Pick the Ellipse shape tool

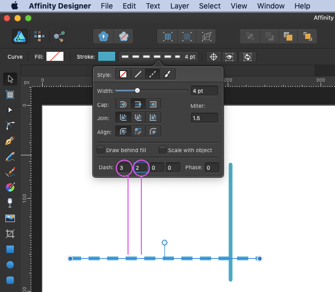pos(10,265)
